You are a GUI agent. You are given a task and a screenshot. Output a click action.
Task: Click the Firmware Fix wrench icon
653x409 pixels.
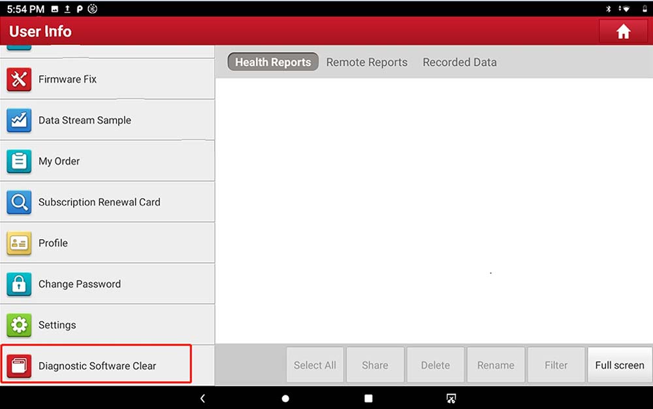pyautogui.click(x=19, y=79)
